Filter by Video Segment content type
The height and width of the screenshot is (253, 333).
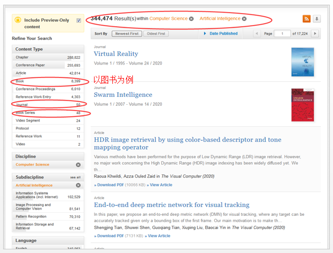(x=48, y=120)
